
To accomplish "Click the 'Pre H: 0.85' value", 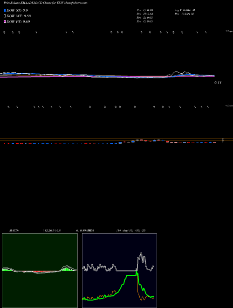I will pyautogui.click(x=145, y=14).
